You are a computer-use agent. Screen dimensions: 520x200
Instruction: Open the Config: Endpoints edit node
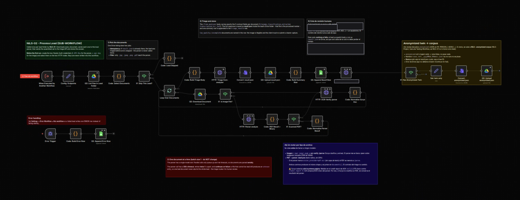[68, 76]
